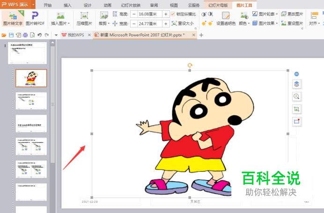
Task: Toggle the 锁定纵横比 checkbox
Action: pyautogui.click(x=173, y=14)
